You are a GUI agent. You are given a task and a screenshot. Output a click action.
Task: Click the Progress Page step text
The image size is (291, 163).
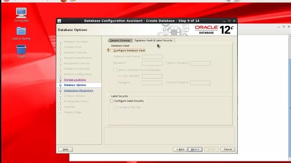pos(73,112)
